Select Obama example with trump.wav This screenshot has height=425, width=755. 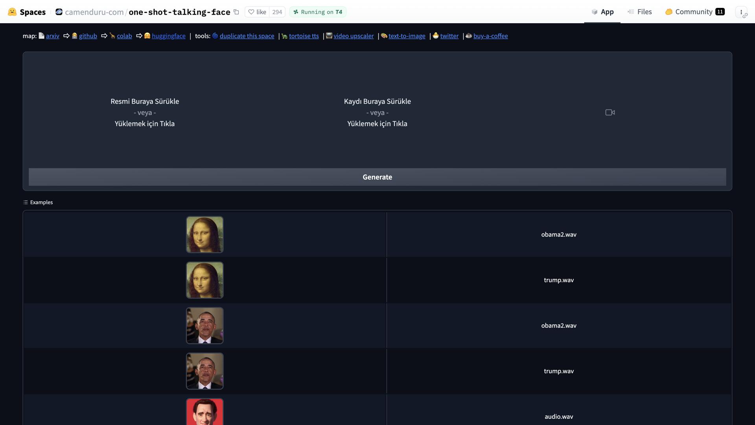click(x=204, y=371)
